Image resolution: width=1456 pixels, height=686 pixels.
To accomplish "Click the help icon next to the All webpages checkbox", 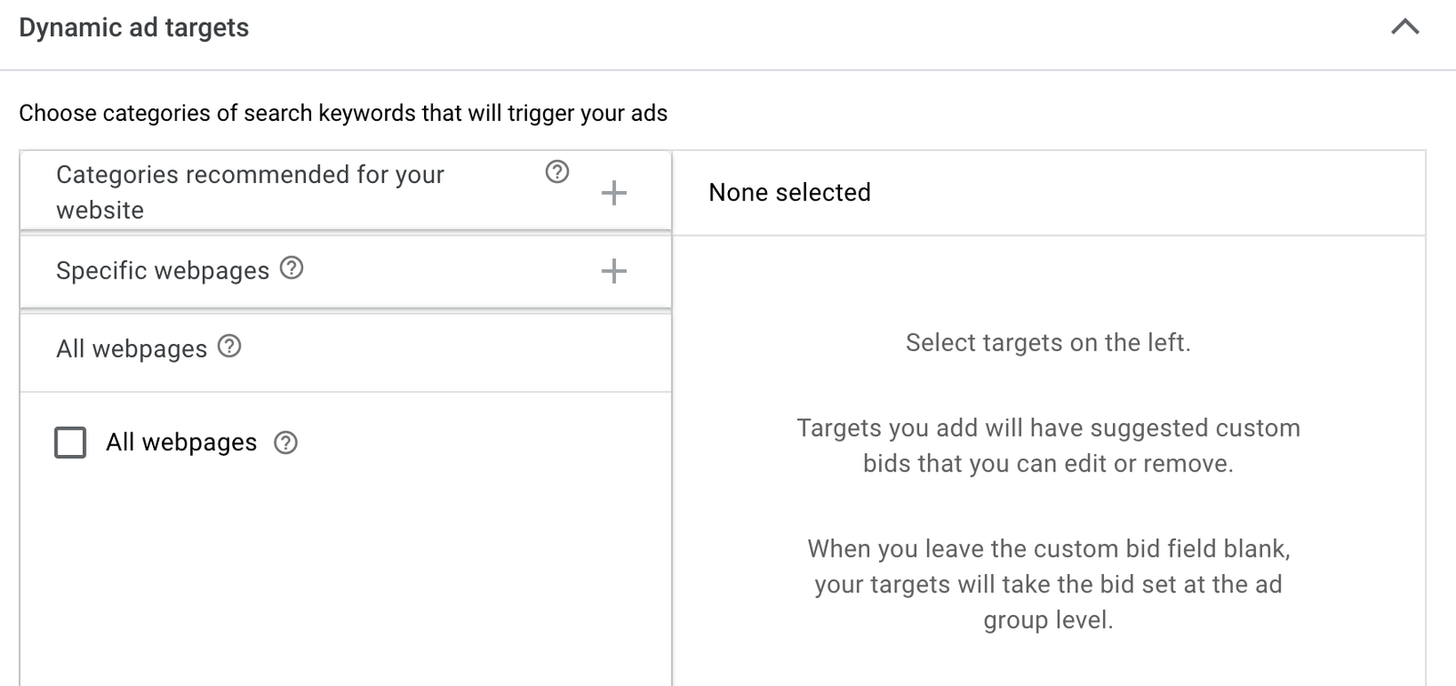I will click(x=288, y=443).
